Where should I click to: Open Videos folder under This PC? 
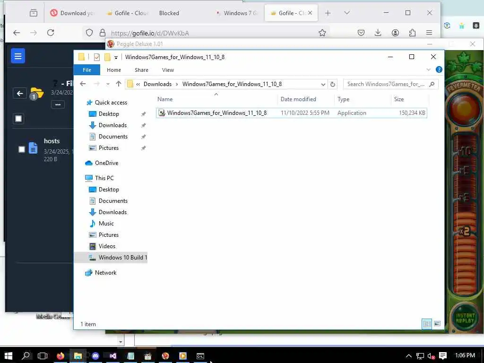[x=107, y=246]
